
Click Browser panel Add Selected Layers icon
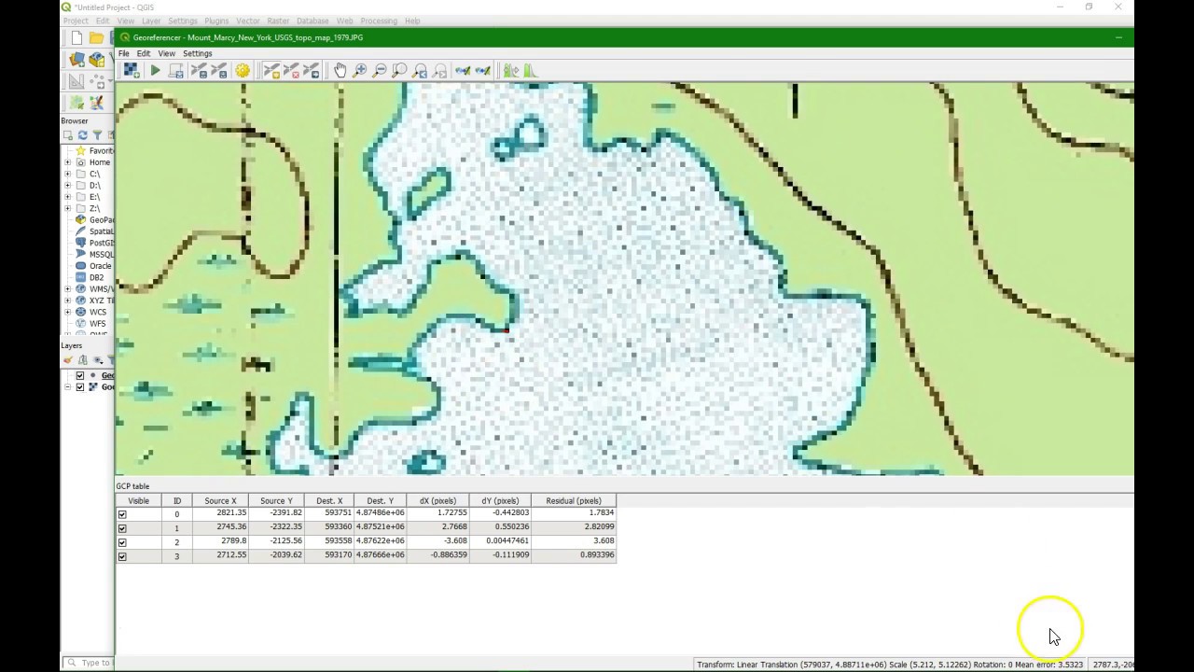click(68, 135)
